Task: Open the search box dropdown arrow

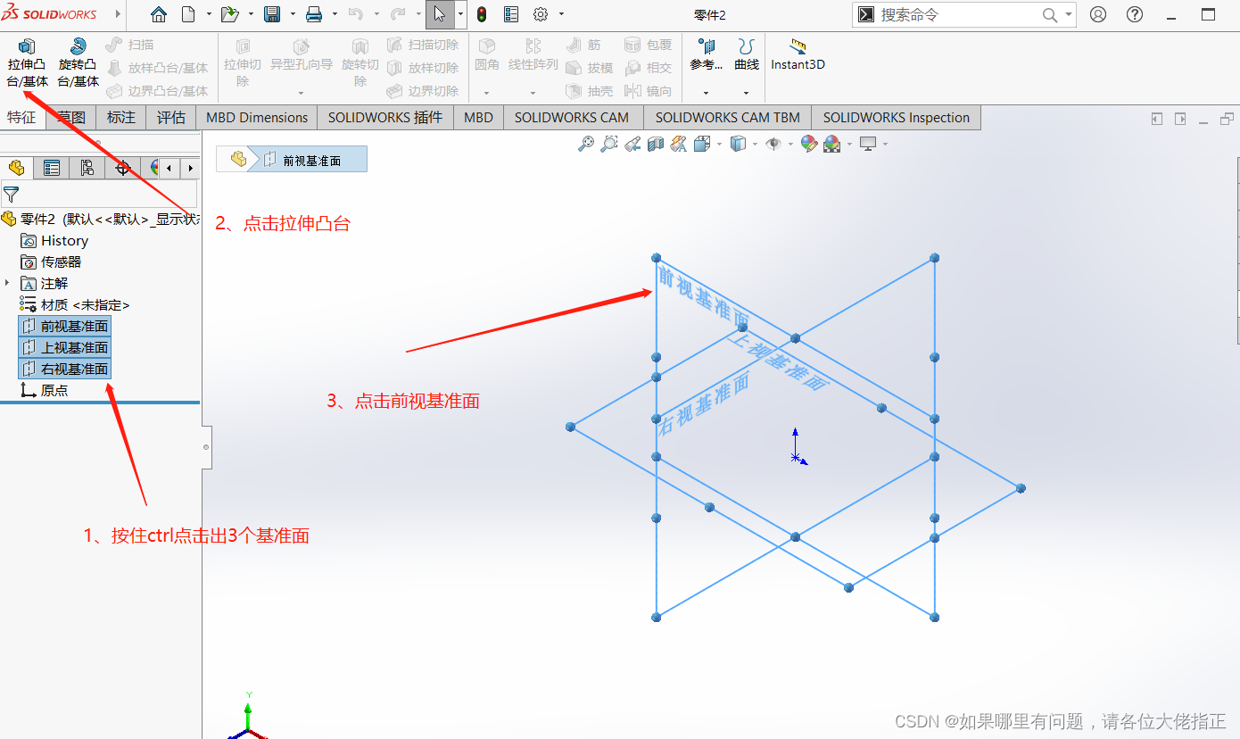Action: pos(1068,15)
